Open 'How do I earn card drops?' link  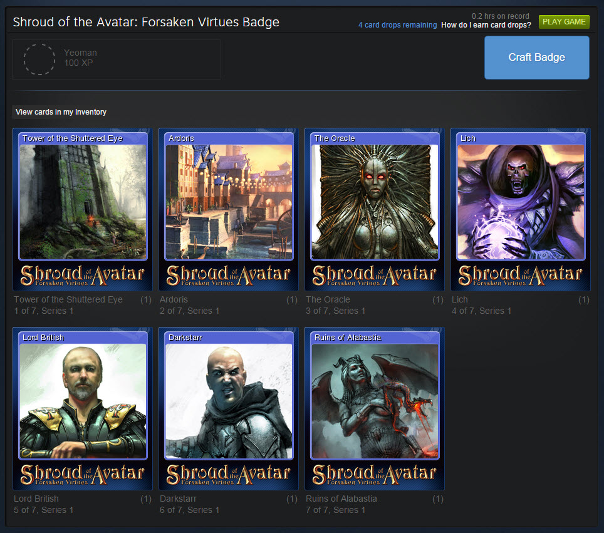486,25
